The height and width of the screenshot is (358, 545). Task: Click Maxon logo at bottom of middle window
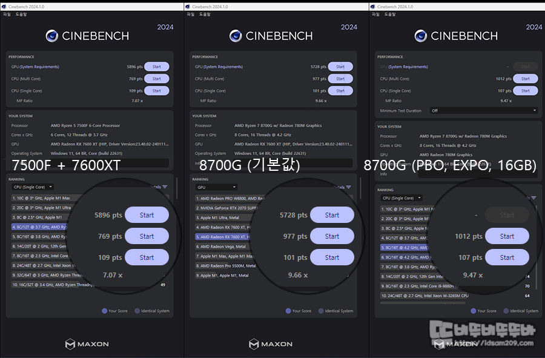[x=271, y=344]
